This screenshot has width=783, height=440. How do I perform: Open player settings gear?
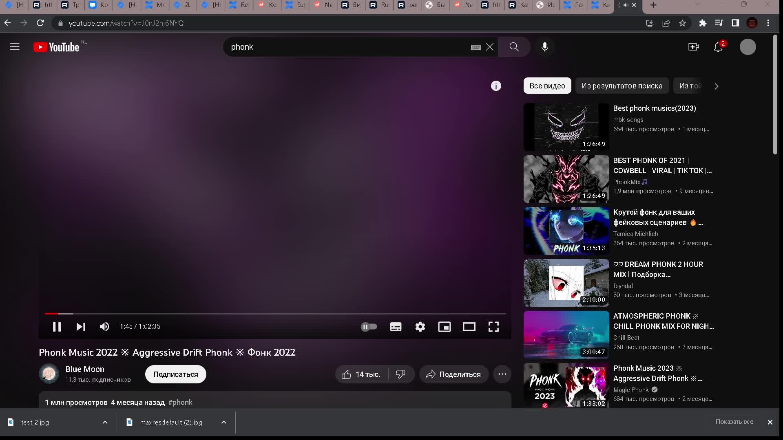(x=420, y=327)
